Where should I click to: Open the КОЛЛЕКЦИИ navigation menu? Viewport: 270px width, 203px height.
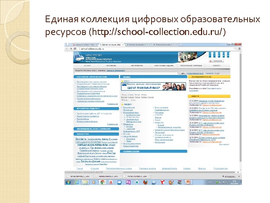coord(111,65)
